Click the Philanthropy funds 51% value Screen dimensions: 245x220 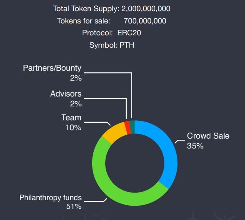coord(74,206)
